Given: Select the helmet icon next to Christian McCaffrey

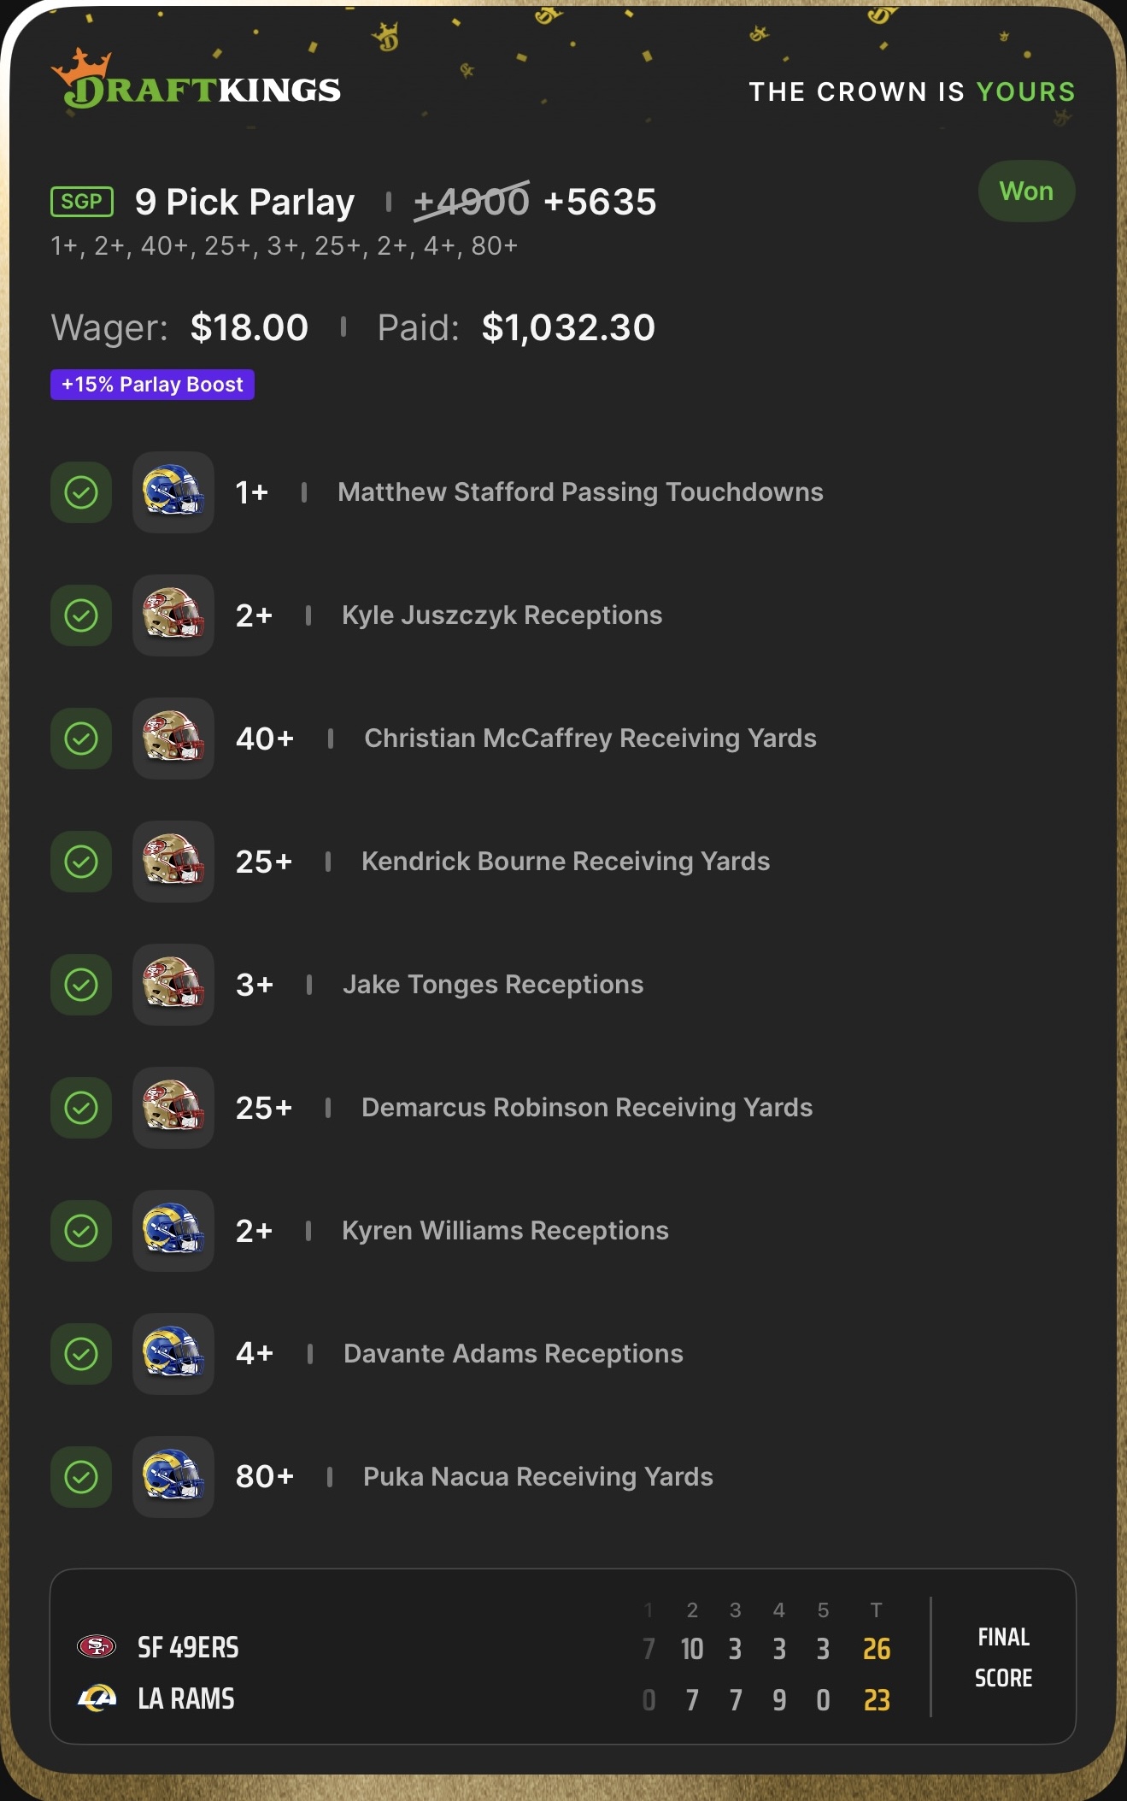Looking at the screenshot, I should 173,739.
